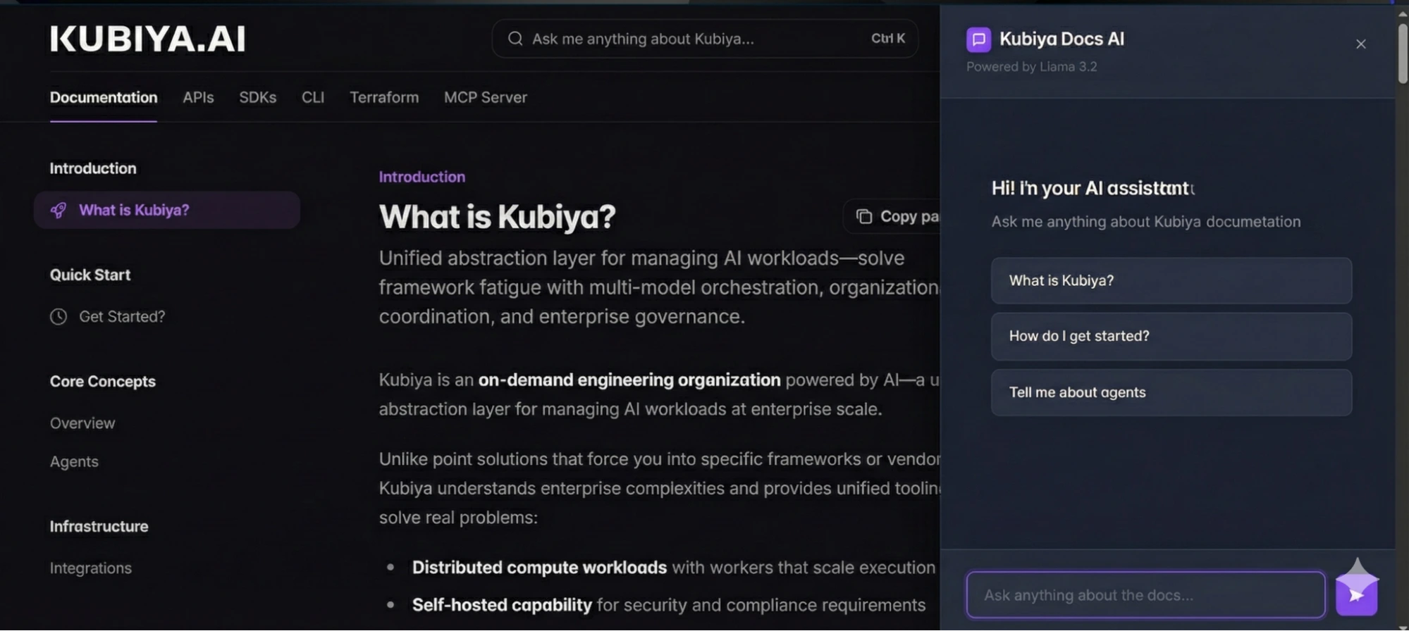1409x631 pixels.
Task: Open the Documentation tab
Action: coord(104,97)
